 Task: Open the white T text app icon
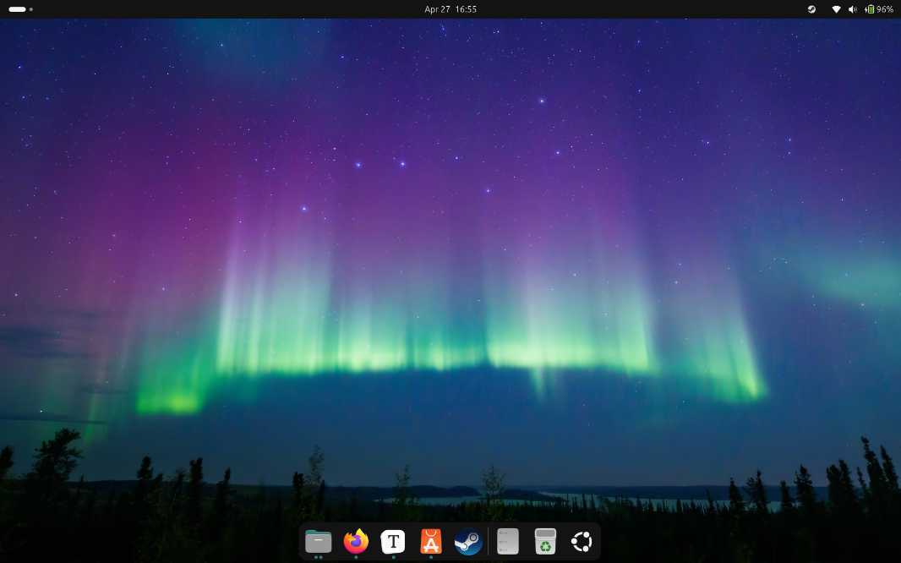[x=393, y=541]
